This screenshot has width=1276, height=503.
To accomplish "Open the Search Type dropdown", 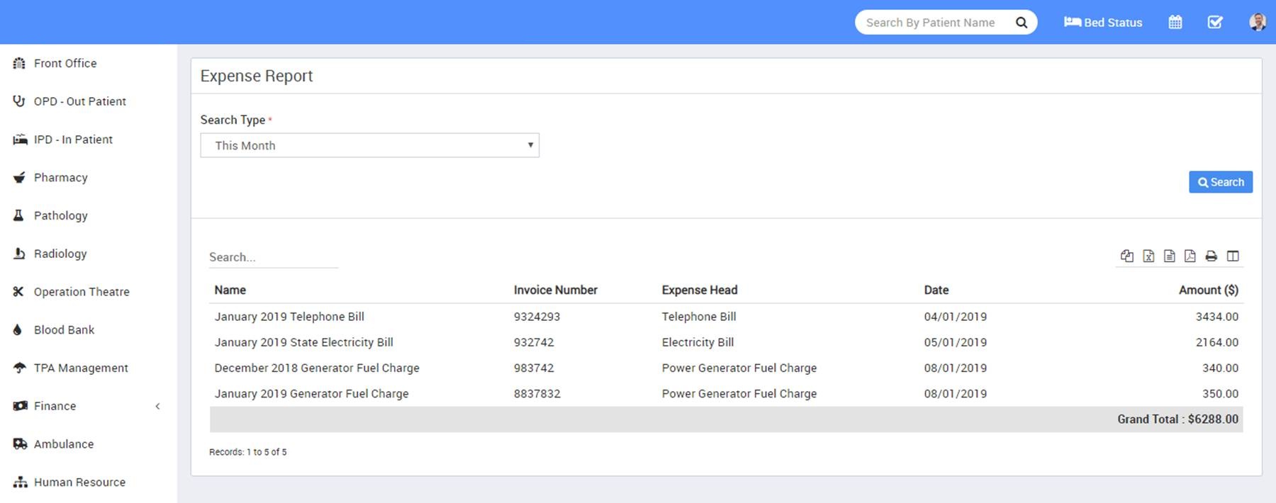I will tap(369, 145).
